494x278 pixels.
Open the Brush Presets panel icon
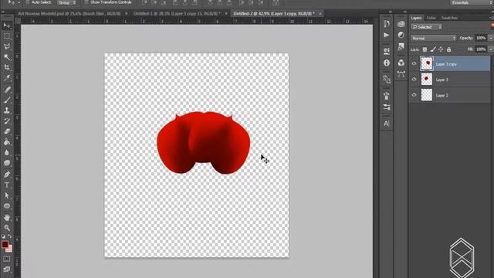[x=387, y=107]
